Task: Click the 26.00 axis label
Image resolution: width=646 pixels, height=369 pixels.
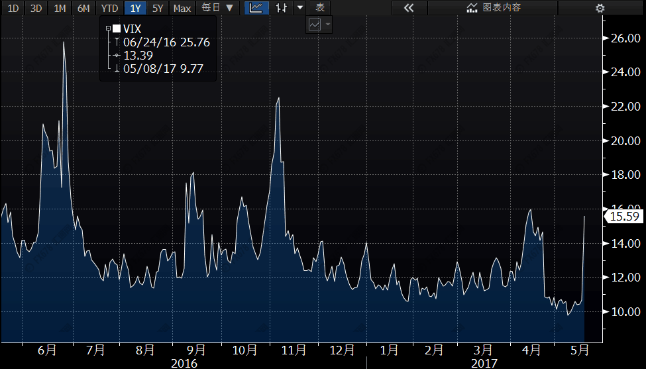Action: coord(626,38)
